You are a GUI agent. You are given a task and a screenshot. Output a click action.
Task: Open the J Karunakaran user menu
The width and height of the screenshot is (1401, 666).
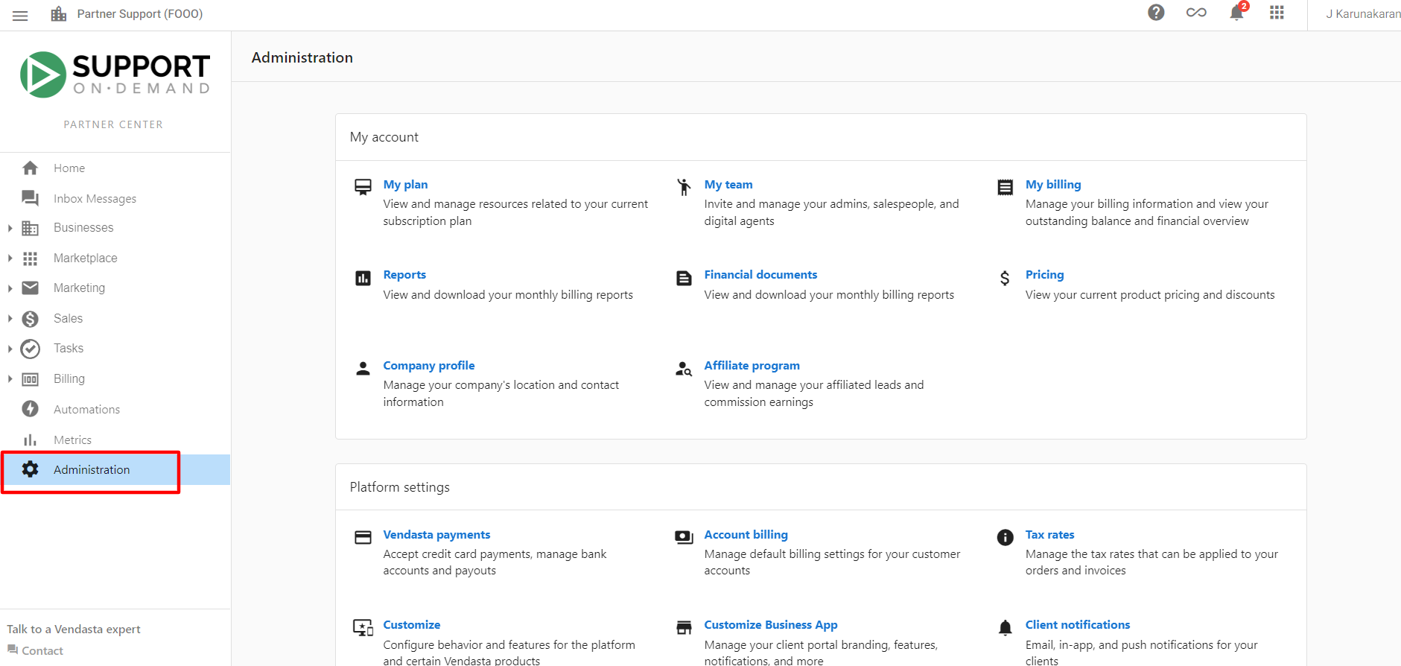tap(1362, 14)
